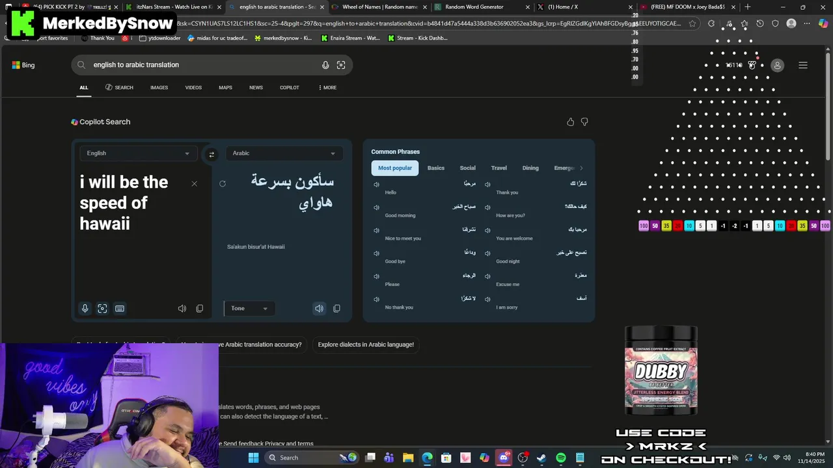Click the English source text area
Image resolution: width=833 pixels, height=468 pixels.
(133, 203)
